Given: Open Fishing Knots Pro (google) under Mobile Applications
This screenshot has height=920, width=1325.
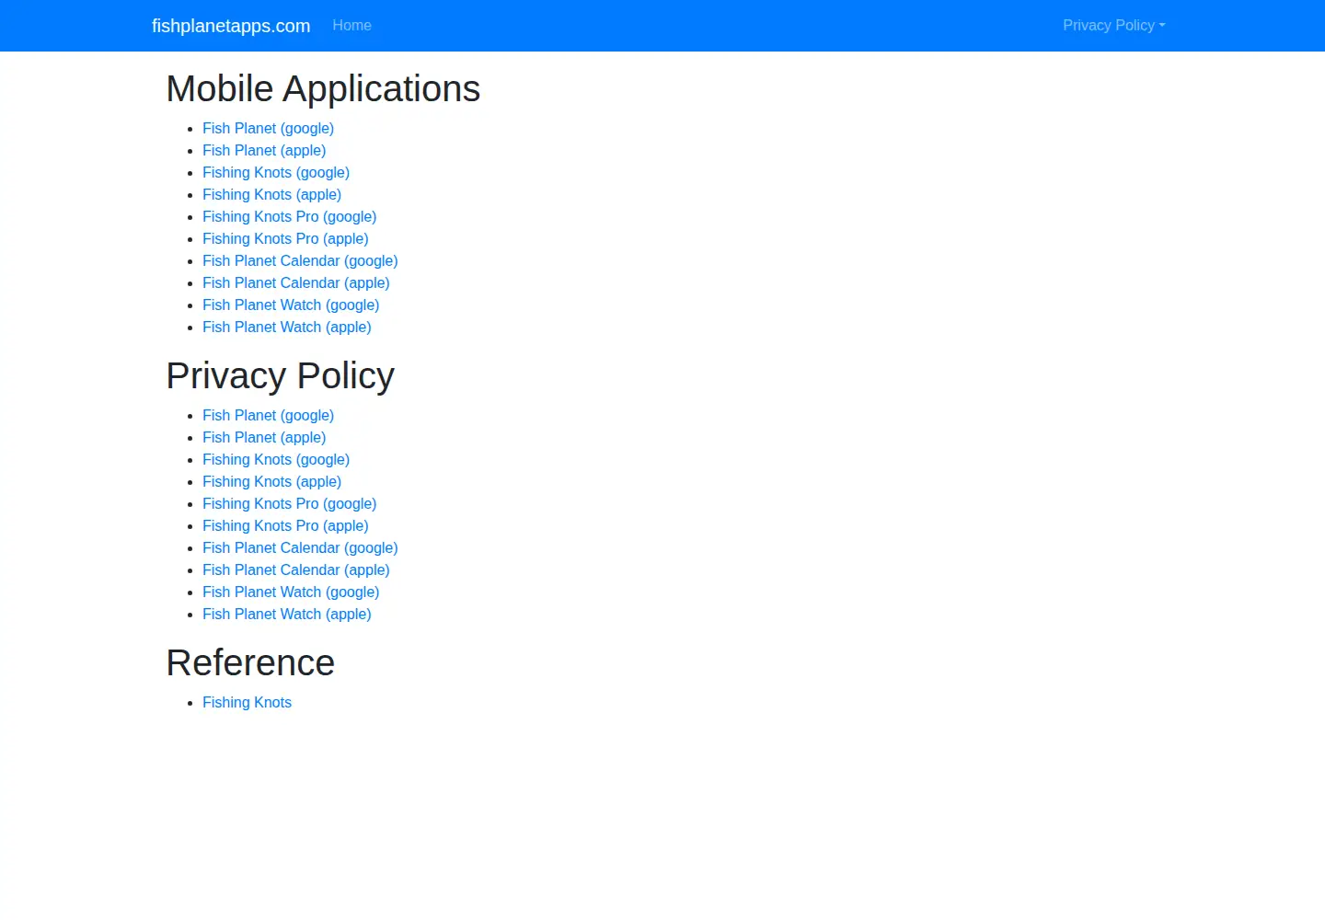Looking at the screenshot, I should click(289, 216).
